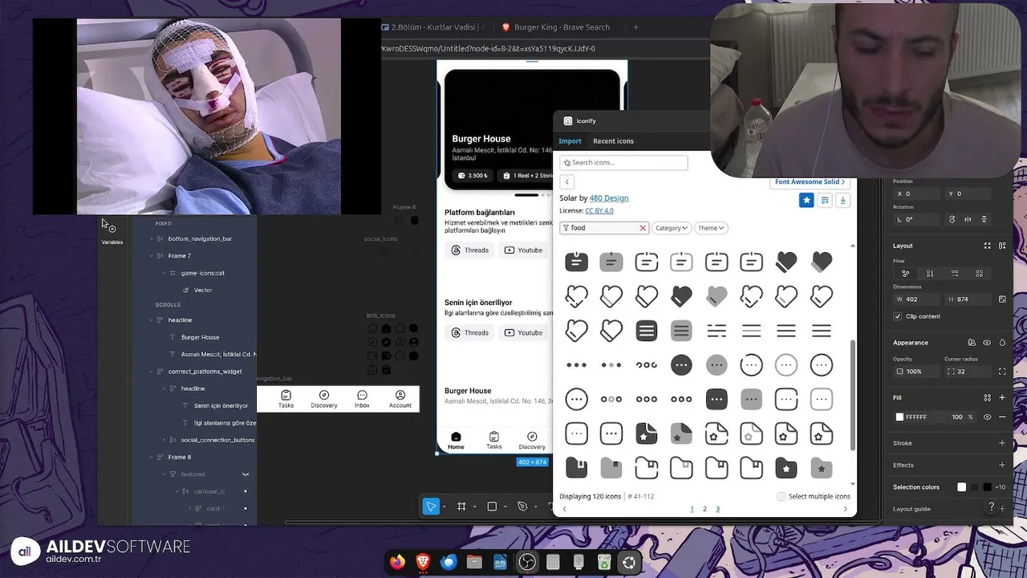1027x578 pixels.
Task: Choose freeform flow layout option
Action: 906,273
